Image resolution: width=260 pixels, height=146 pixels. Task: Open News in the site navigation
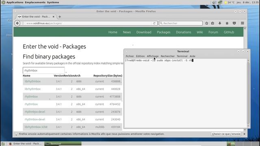(127, 32)
